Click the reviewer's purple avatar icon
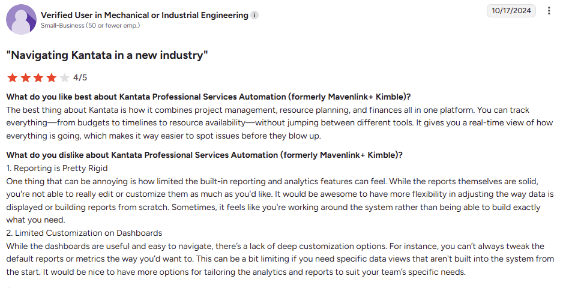563x288 pixels. pos(20,19)
